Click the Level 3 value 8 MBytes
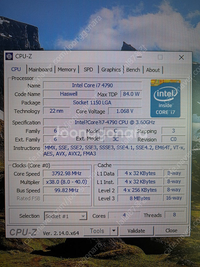The image size is (200, 267). pyautogui.click(x=140, y=198)
